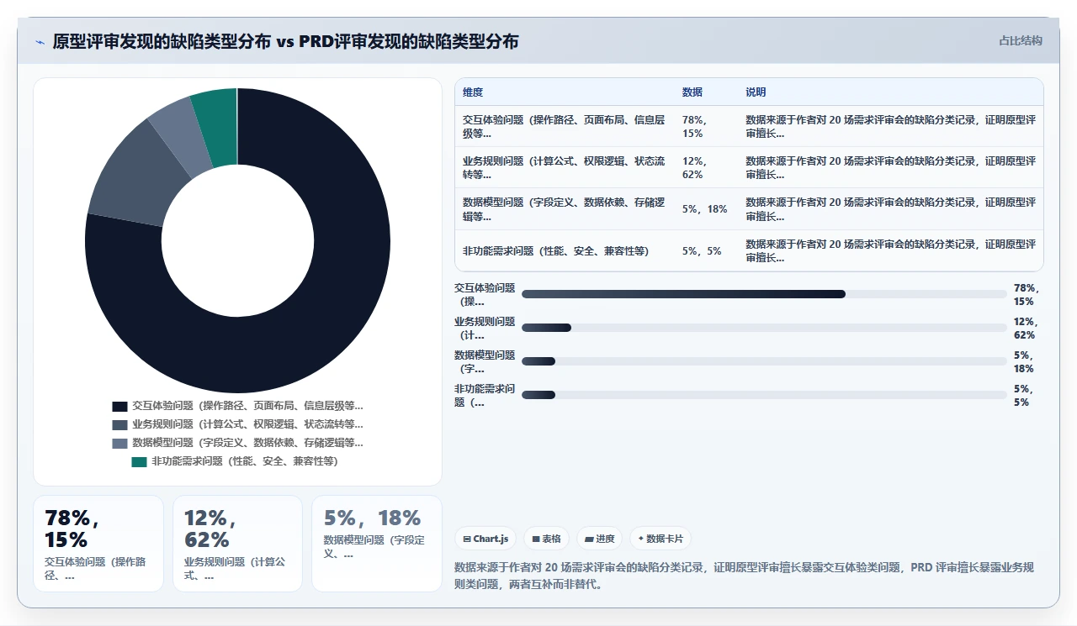
Task: Click the lightning icon beside the title
Action: (40, 42)
